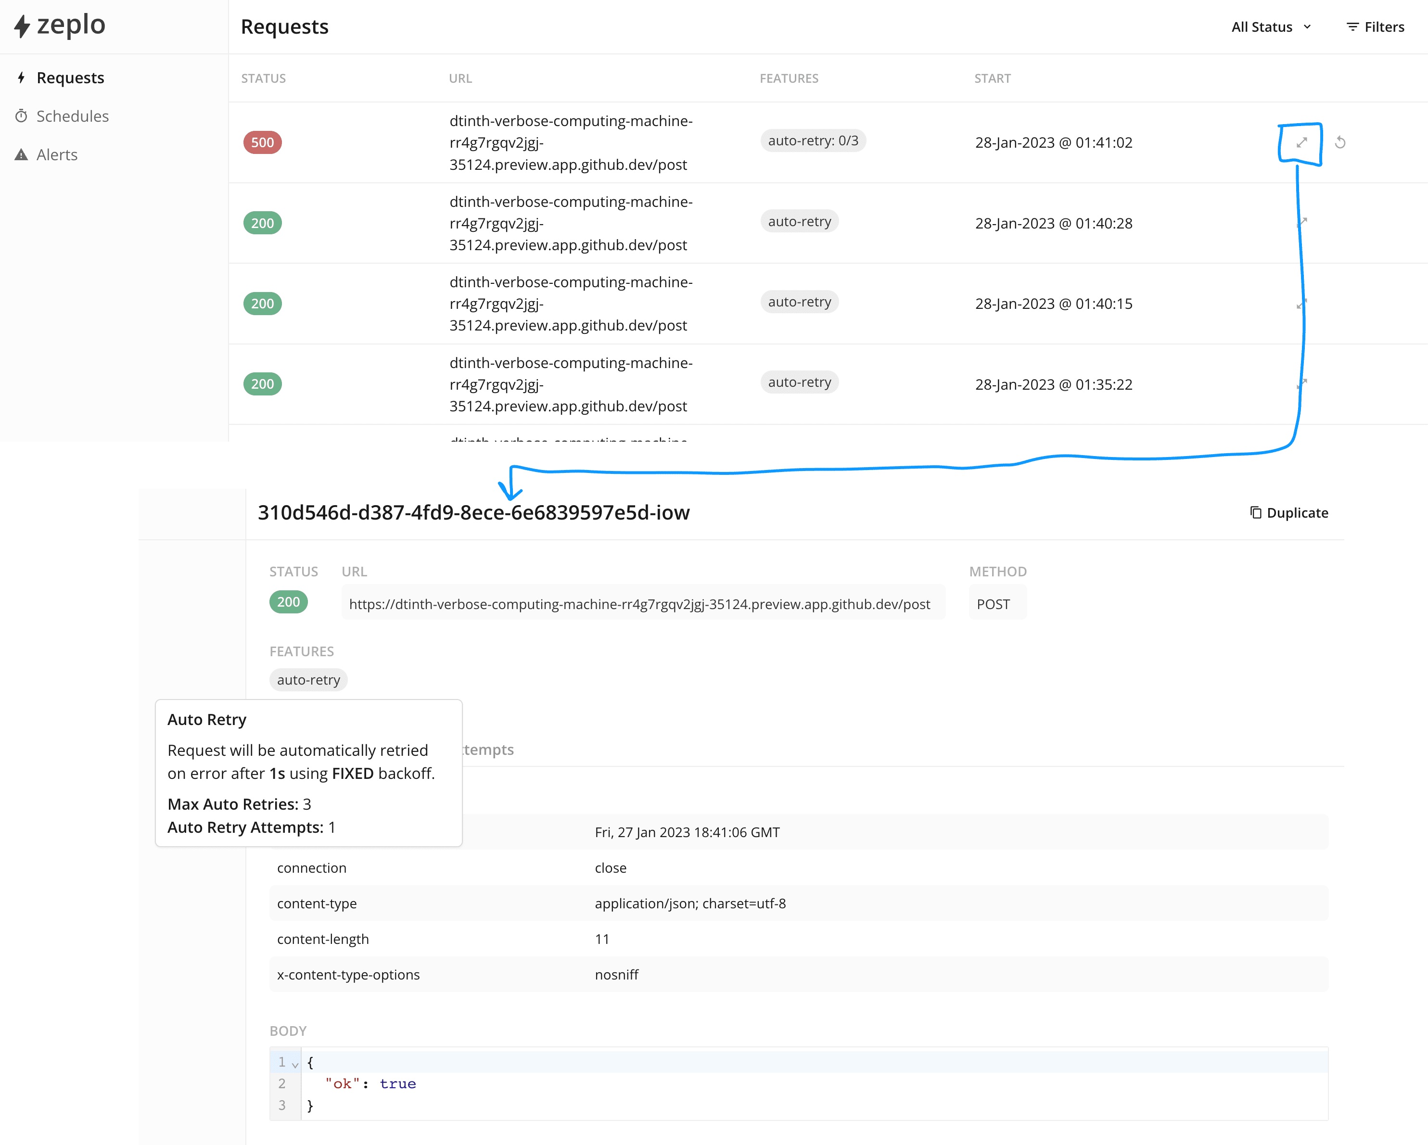Image resolution: width=1428 pixels, height=1145 pixels.
Task: Open the Requests sidebar item
Action: pyautogui.click(x=70, y=78)
